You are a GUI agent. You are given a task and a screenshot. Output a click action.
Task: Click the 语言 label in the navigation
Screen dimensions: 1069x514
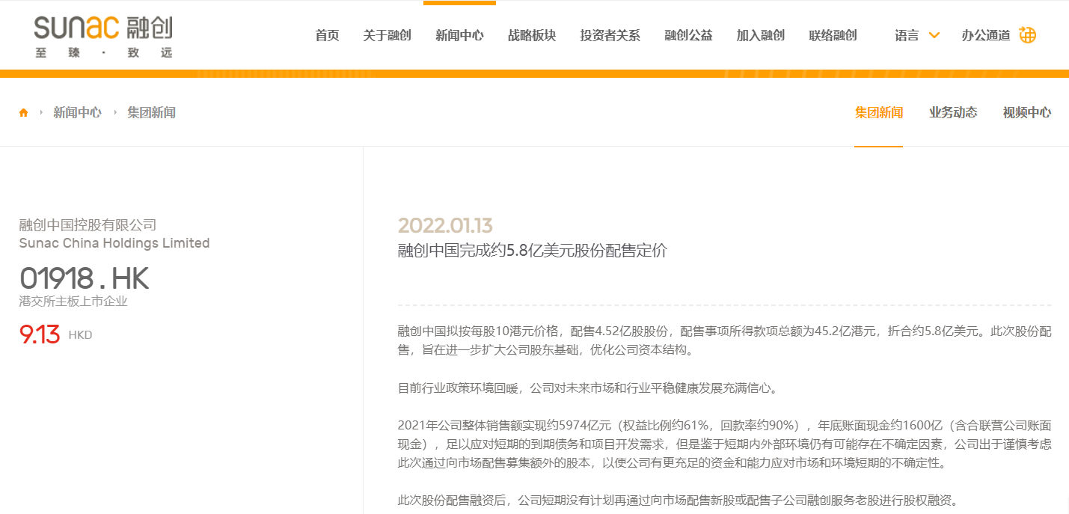pyautogui.click(x=907, y=35)
